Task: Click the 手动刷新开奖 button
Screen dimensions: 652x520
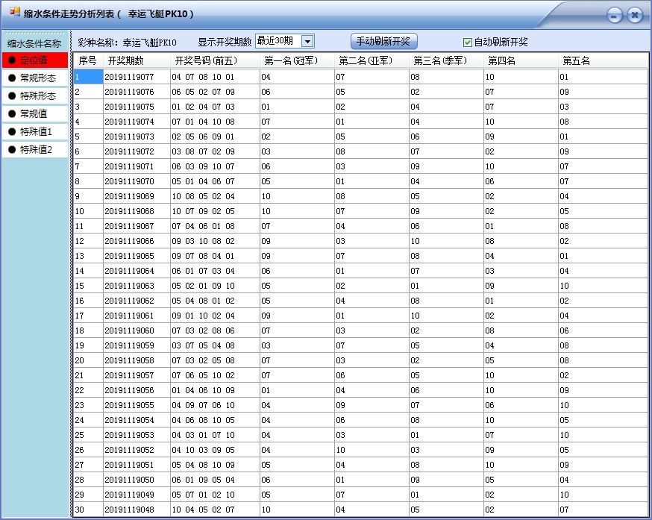Action: [383, 40]
